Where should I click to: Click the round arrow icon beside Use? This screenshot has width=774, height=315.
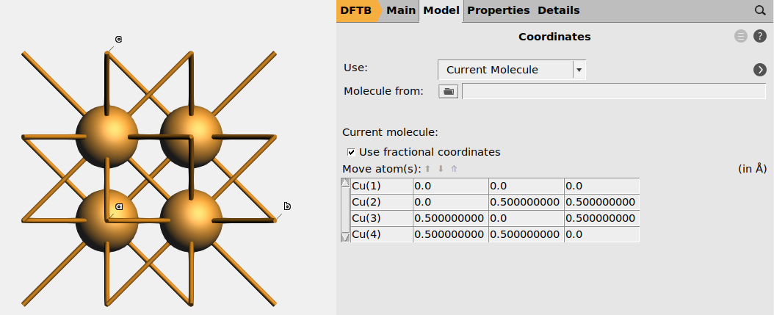click(x=760, y=70)
